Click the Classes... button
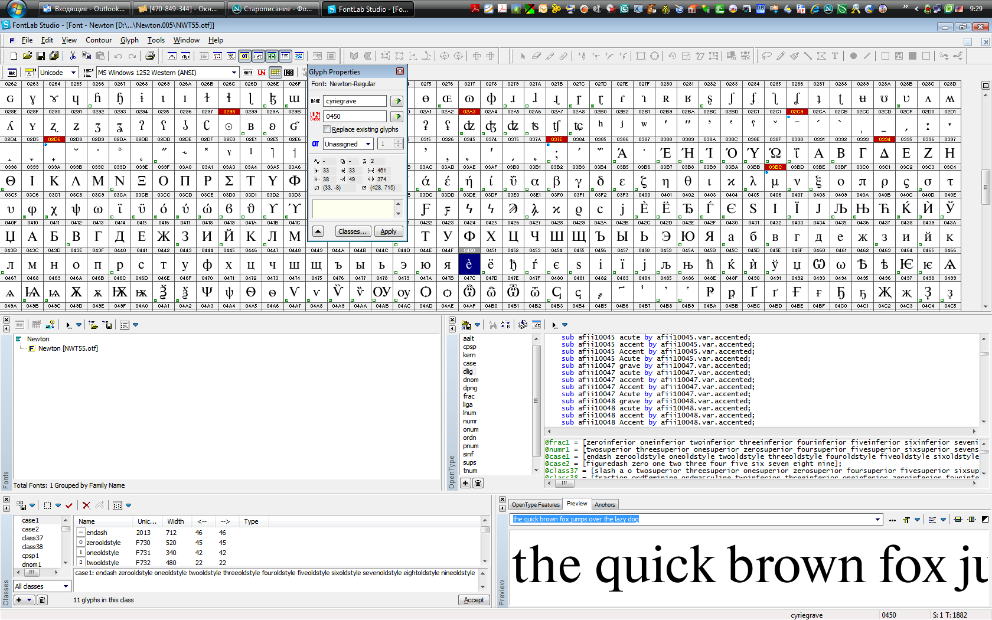Screen dimensions: 992x620 [353, 231]
